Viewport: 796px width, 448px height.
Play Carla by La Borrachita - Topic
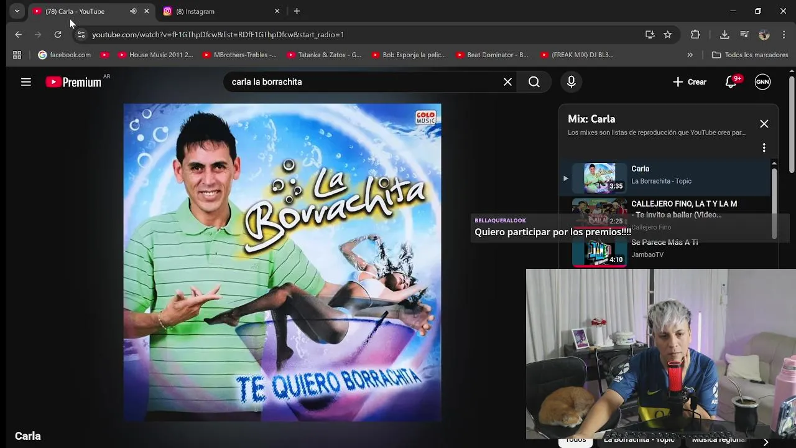pyautogui.click(x=665, y=178)
